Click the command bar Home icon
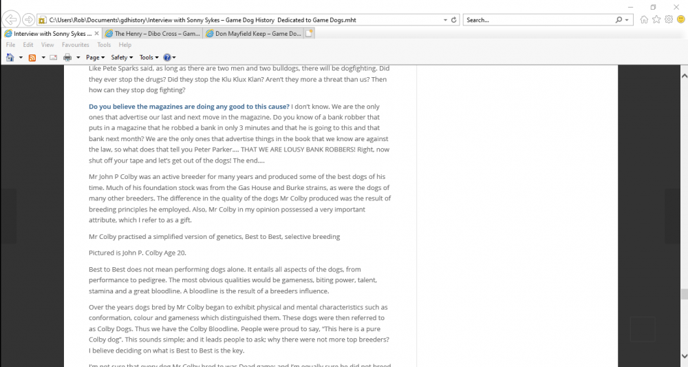The width and height of the screenshot is (688, 367). 10,58
